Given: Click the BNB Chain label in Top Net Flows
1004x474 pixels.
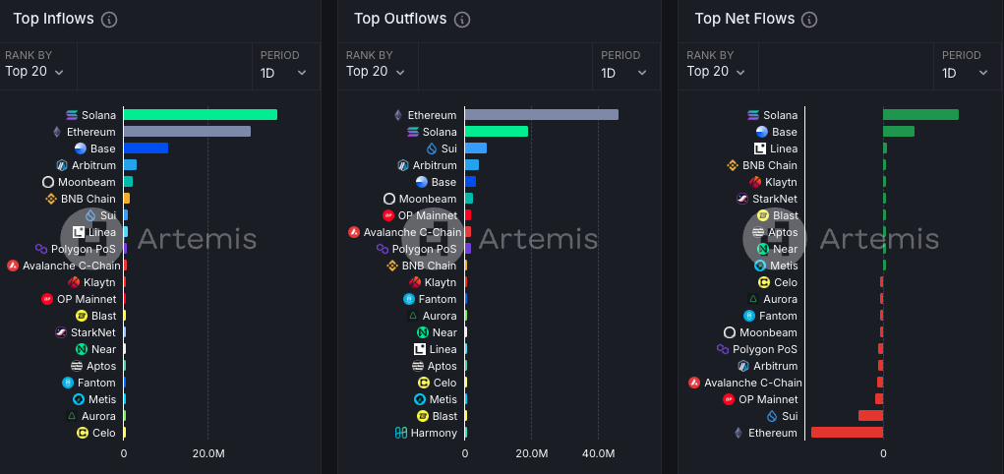Looking at the screenshot, I should coord(770,165).
